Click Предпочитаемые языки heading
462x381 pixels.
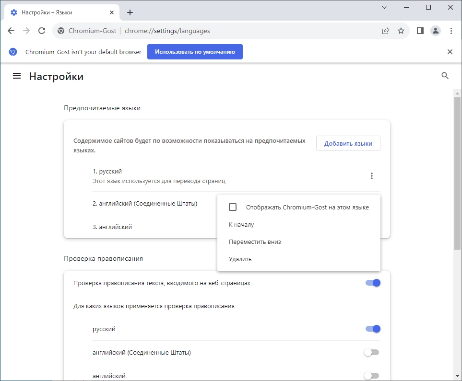tap(102, 108)
